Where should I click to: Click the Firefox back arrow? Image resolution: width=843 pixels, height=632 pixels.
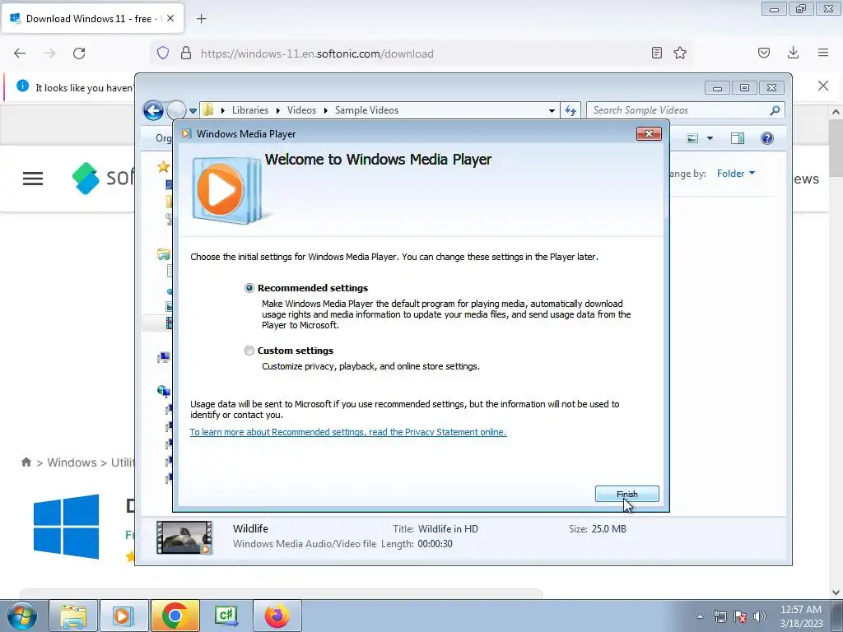(x=20, y=53)
